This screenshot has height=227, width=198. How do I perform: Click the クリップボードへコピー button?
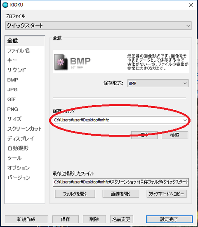[x=167, y=194]
